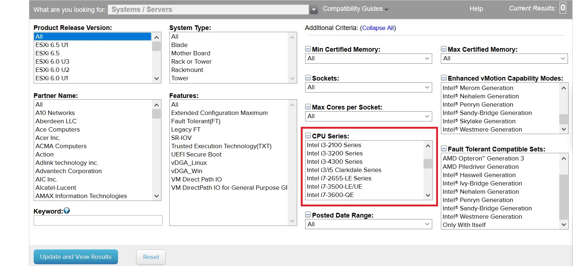Collapse the Max Cores per Socket section

pyautogui.click(x=308, y=107)
